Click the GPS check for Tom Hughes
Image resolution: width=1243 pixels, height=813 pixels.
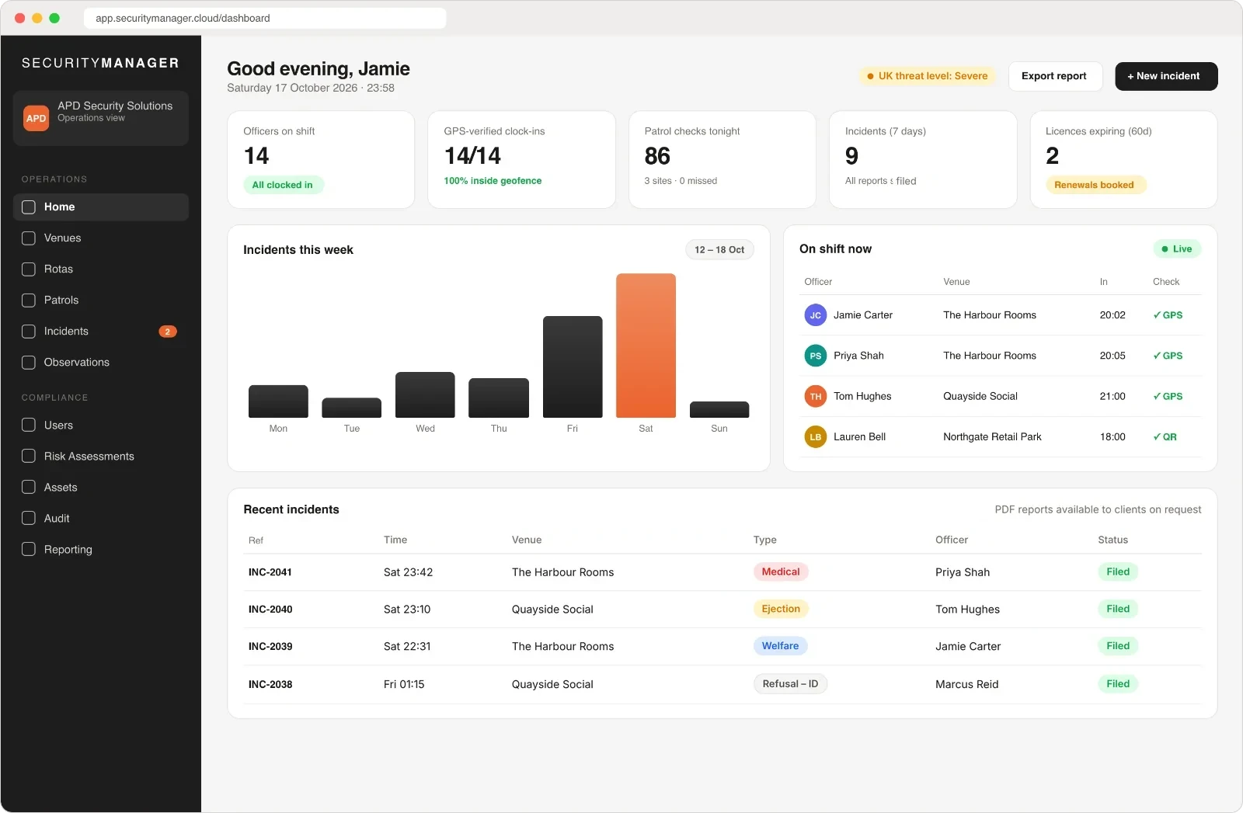tap(1168, 396)
